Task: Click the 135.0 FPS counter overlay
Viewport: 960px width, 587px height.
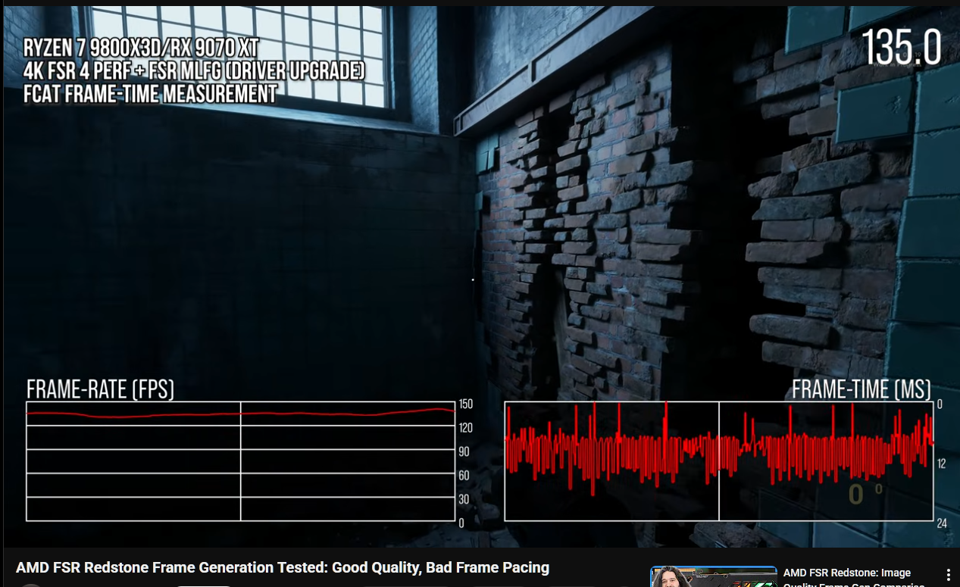Action: pos(901,47)
